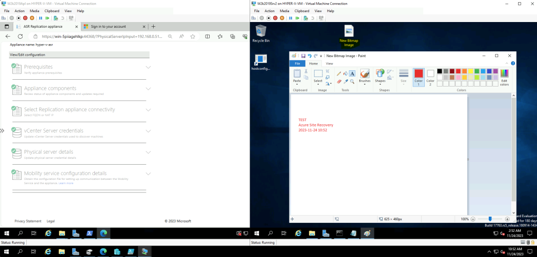The width and height of the screenshot is (537, 257).
Task: Expand Appliance components section chevron
Action: pos(148,89)
